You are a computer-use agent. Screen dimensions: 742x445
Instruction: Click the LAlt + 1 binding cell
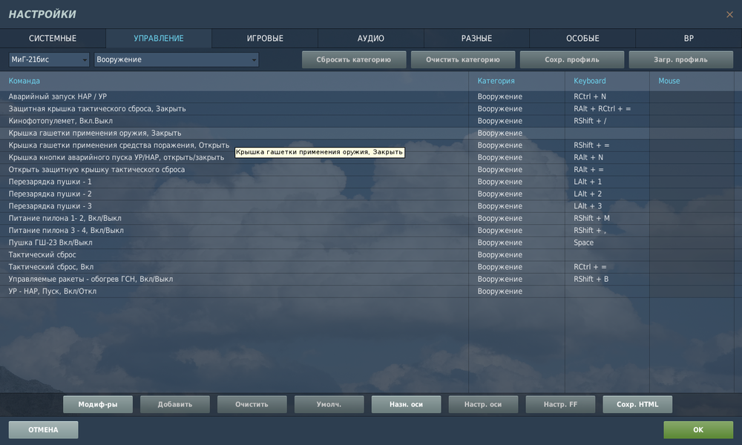607,182
